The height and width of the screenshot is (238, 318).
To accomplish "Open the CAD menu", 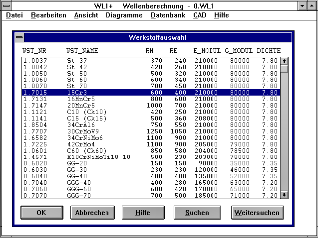I will 200,15.
